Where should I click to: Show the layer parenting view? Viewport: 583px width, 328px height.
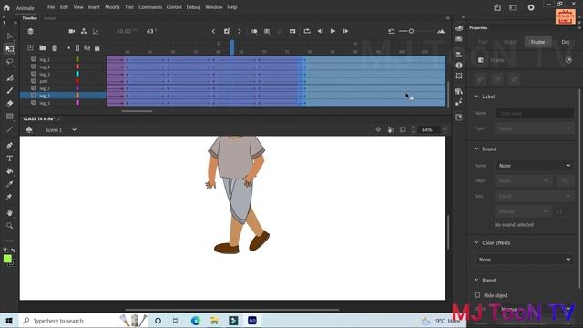(84, 31)
